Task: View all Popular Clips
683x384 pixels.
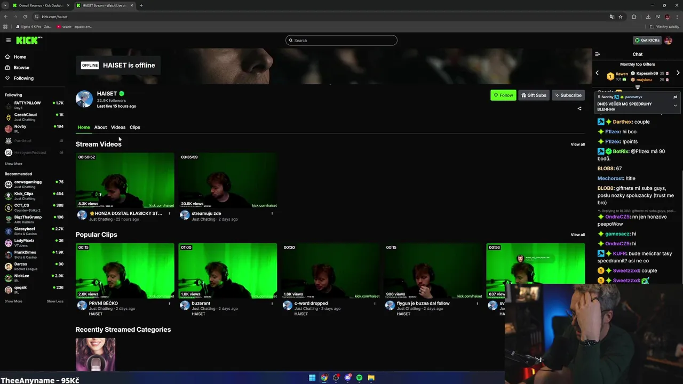Action: 577,235
